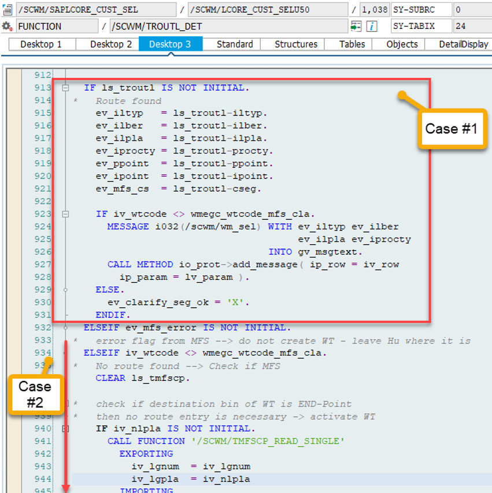Screen dimensions: 492x493
Task: Click the FUNCTION event type field
Action: 57,27
